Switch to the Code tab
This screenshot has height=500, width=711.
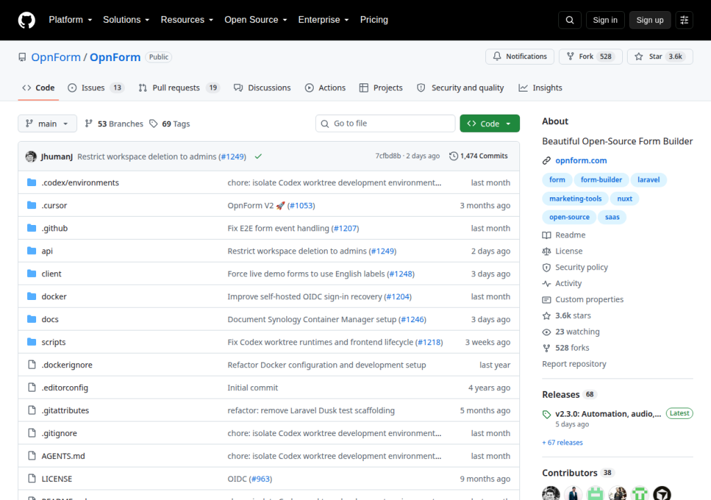click(x=39, y=87)
